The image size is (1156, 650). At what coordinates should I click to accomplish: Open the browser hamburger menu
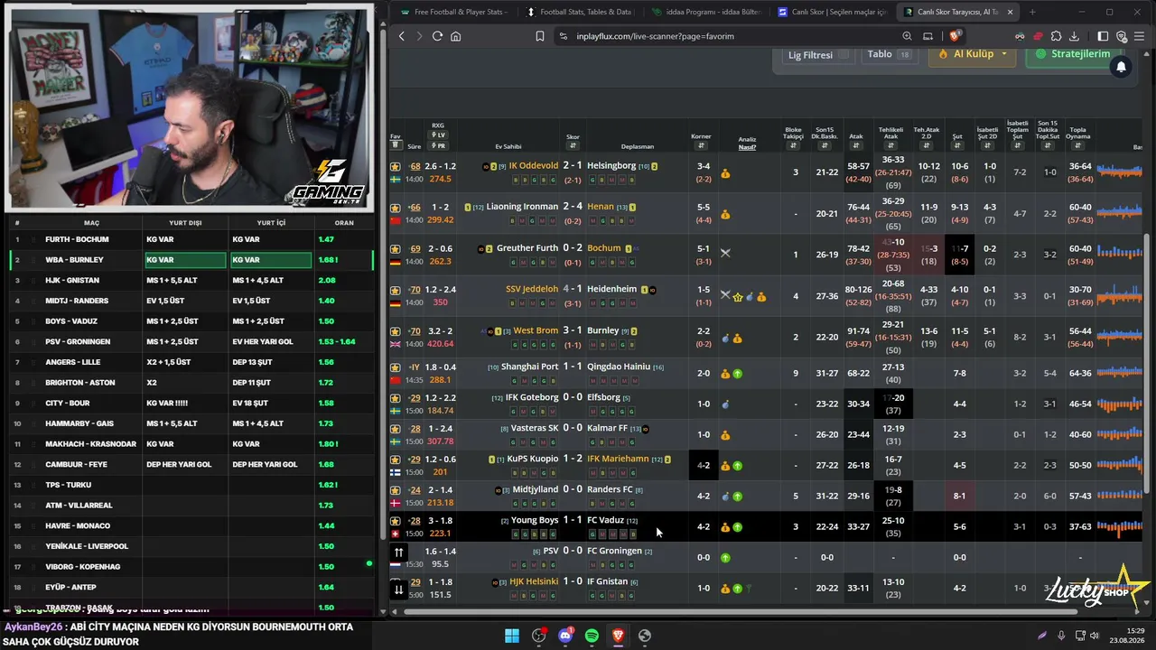[1141, 36]
